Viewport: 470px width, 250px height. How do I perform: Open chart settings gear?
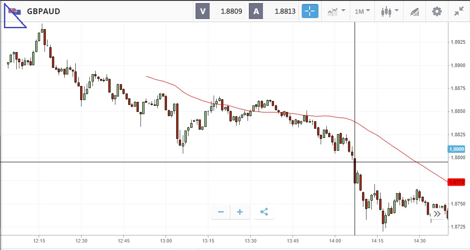[x=437, y=11]
